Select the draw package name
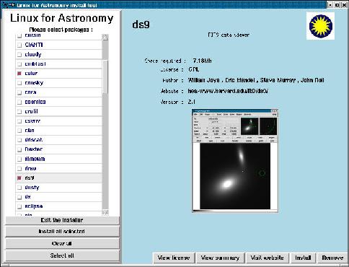The image size is (349, 267). click(x=30, y=168)
